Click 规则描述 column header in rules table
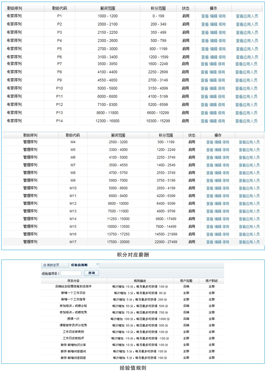 click(x=140, y=281)
